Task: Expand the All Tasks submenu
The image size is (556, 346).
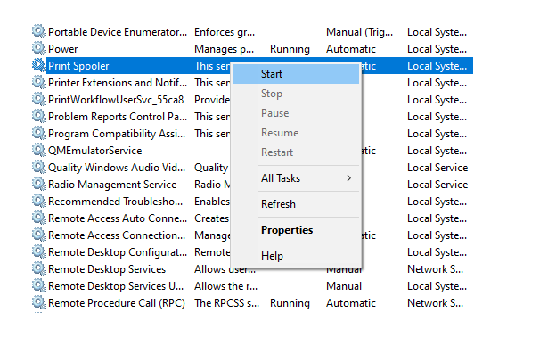Action: click(296, 178)
